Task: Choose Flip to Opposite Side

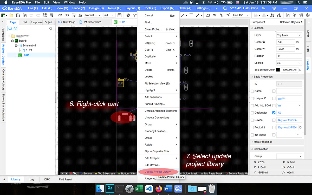Action: click(x=157, y=151)
